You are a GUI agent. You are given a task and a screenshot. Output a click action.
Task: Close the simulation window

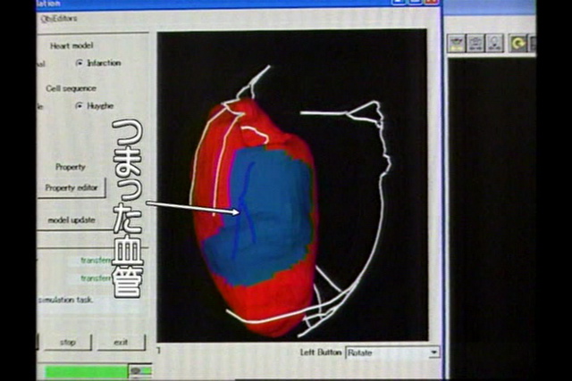433,4
